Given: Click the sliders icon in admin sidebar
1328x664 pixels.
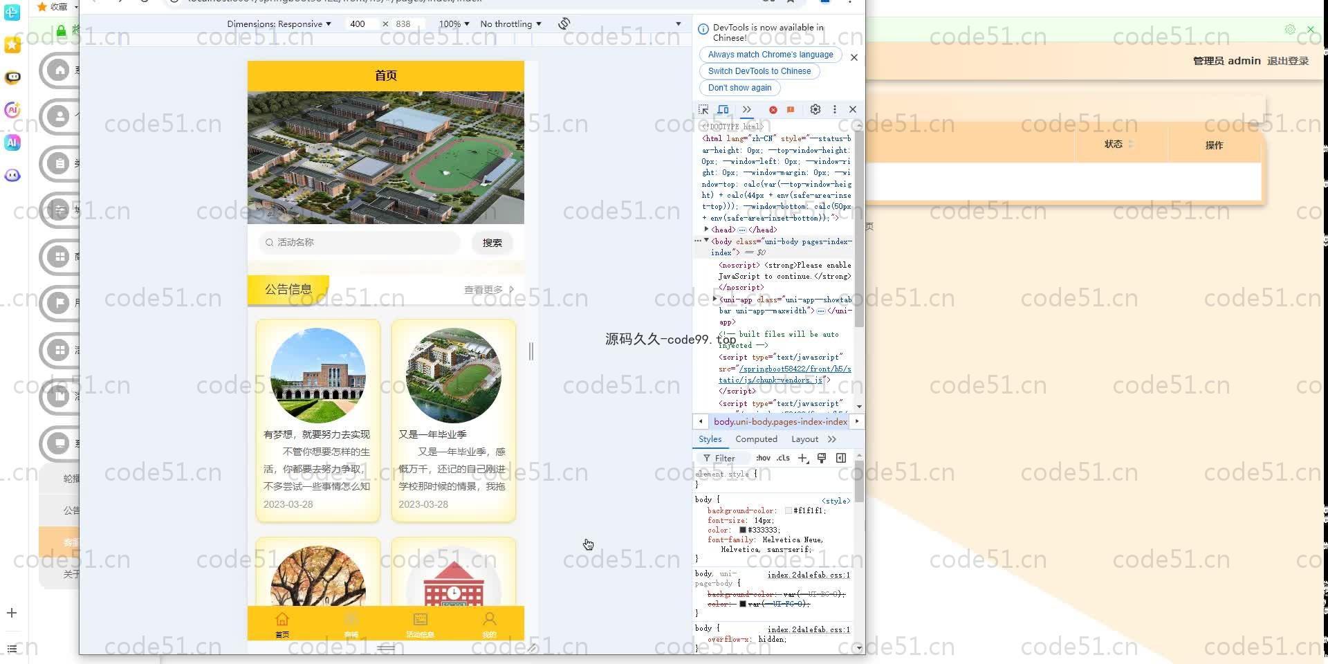Looking at the screenshot, I should pos(59,210).
